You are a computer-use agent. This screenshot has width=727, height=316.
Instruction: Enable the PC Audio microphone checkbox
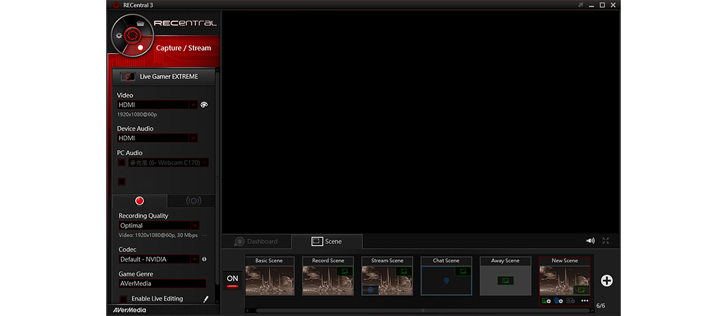click(121, 162)
